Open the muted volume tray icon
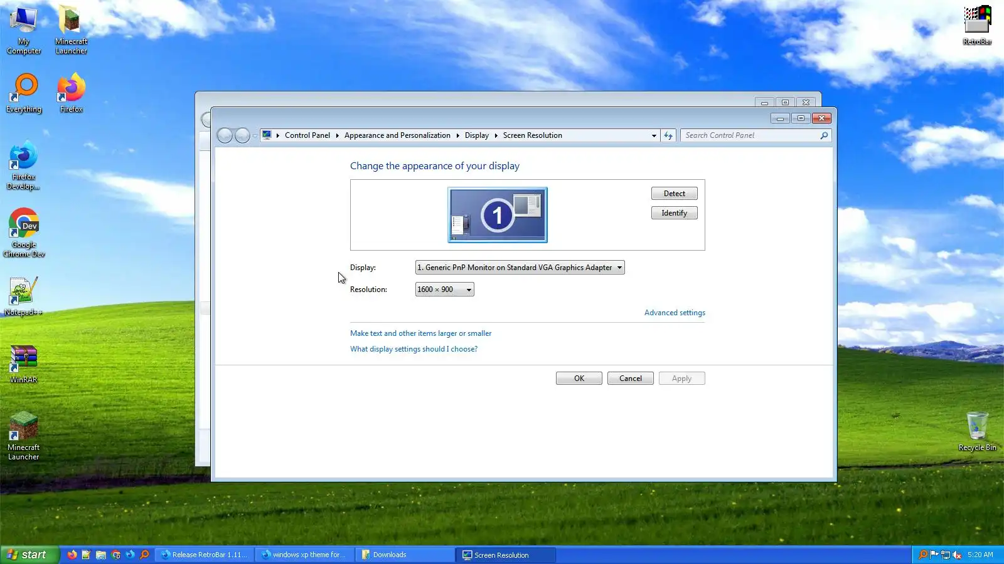 (957, 555)
